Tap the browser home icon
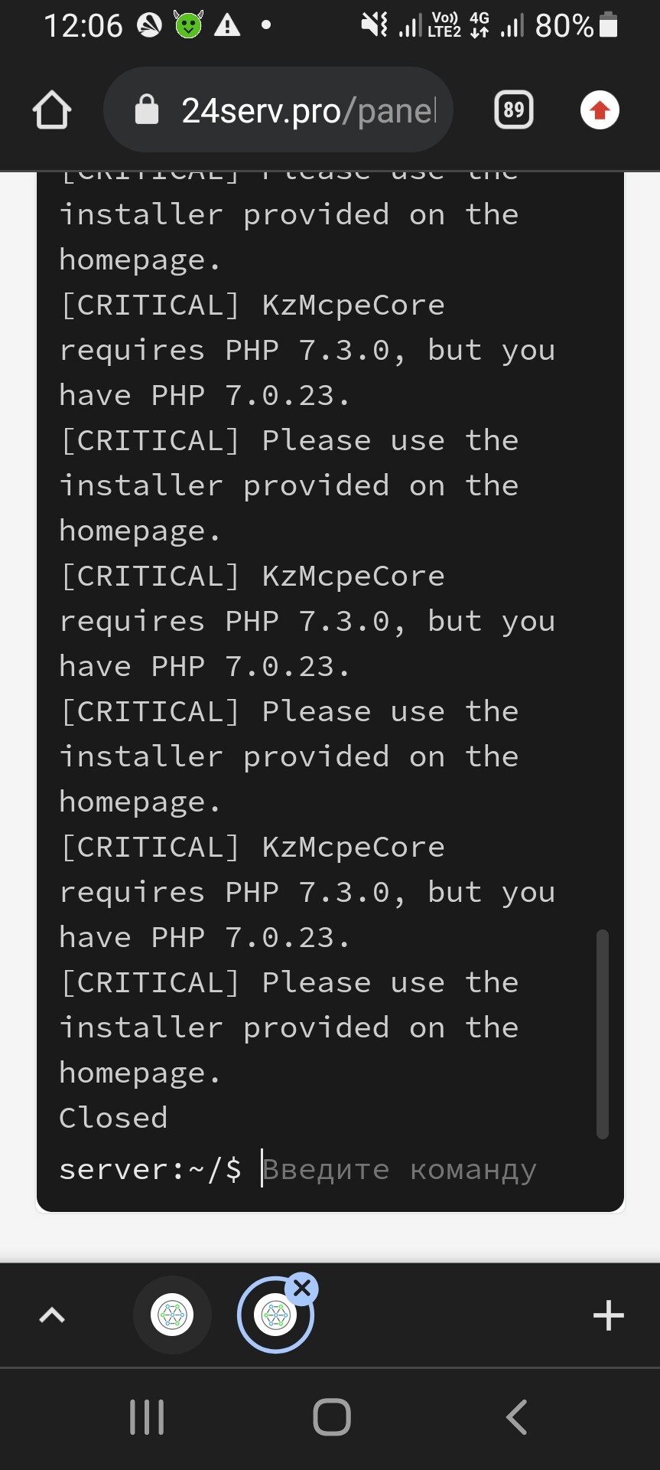This screenshot has height=1470, width=660. coord(52,110)
